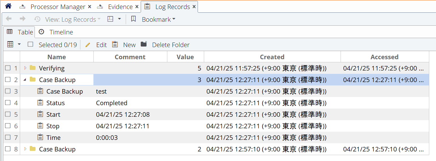Toggle the Selected 0/19 select-all checkbox
436x161 pixels.
(x=31, y=44)
